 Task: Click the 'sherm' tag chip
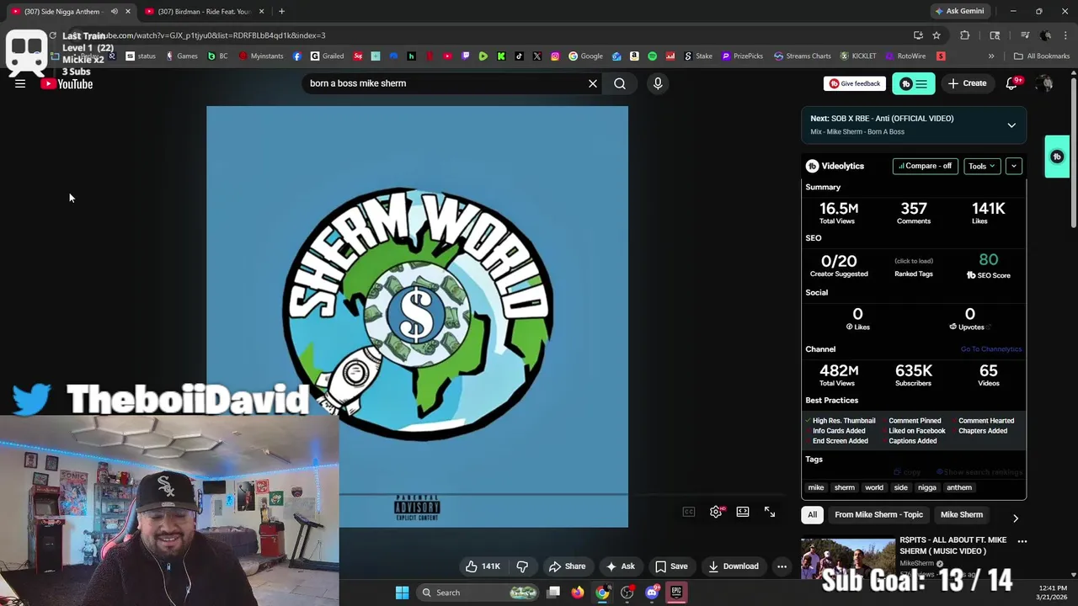[x=844, y=487]
